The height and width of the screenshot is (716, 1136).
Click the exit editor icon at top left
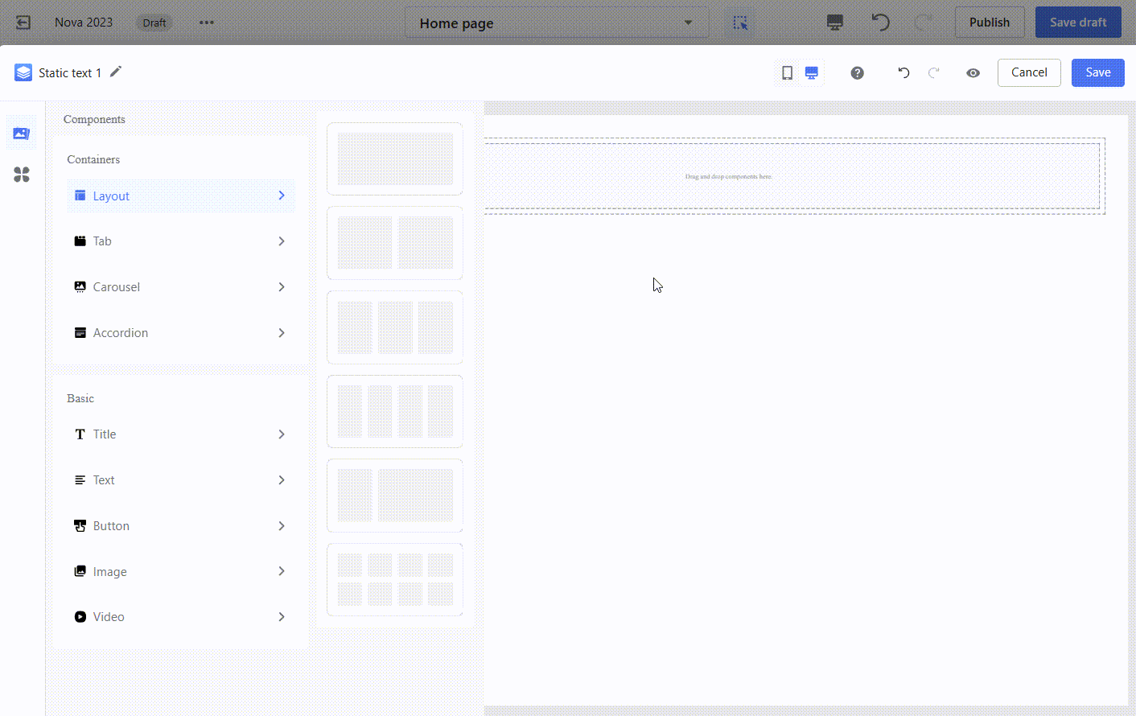tap(23, 23)
